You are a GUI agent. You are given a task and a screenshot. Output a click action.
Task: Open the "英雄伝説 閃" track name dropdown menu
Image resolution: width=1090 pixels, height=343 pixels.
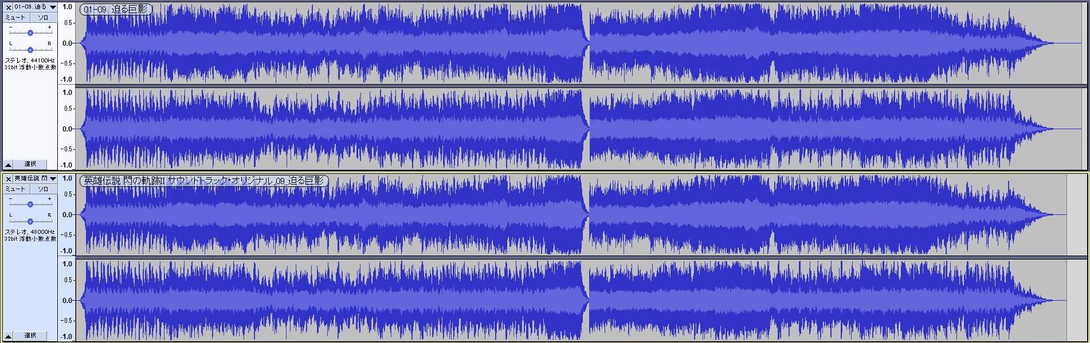[x=35, y=179]
